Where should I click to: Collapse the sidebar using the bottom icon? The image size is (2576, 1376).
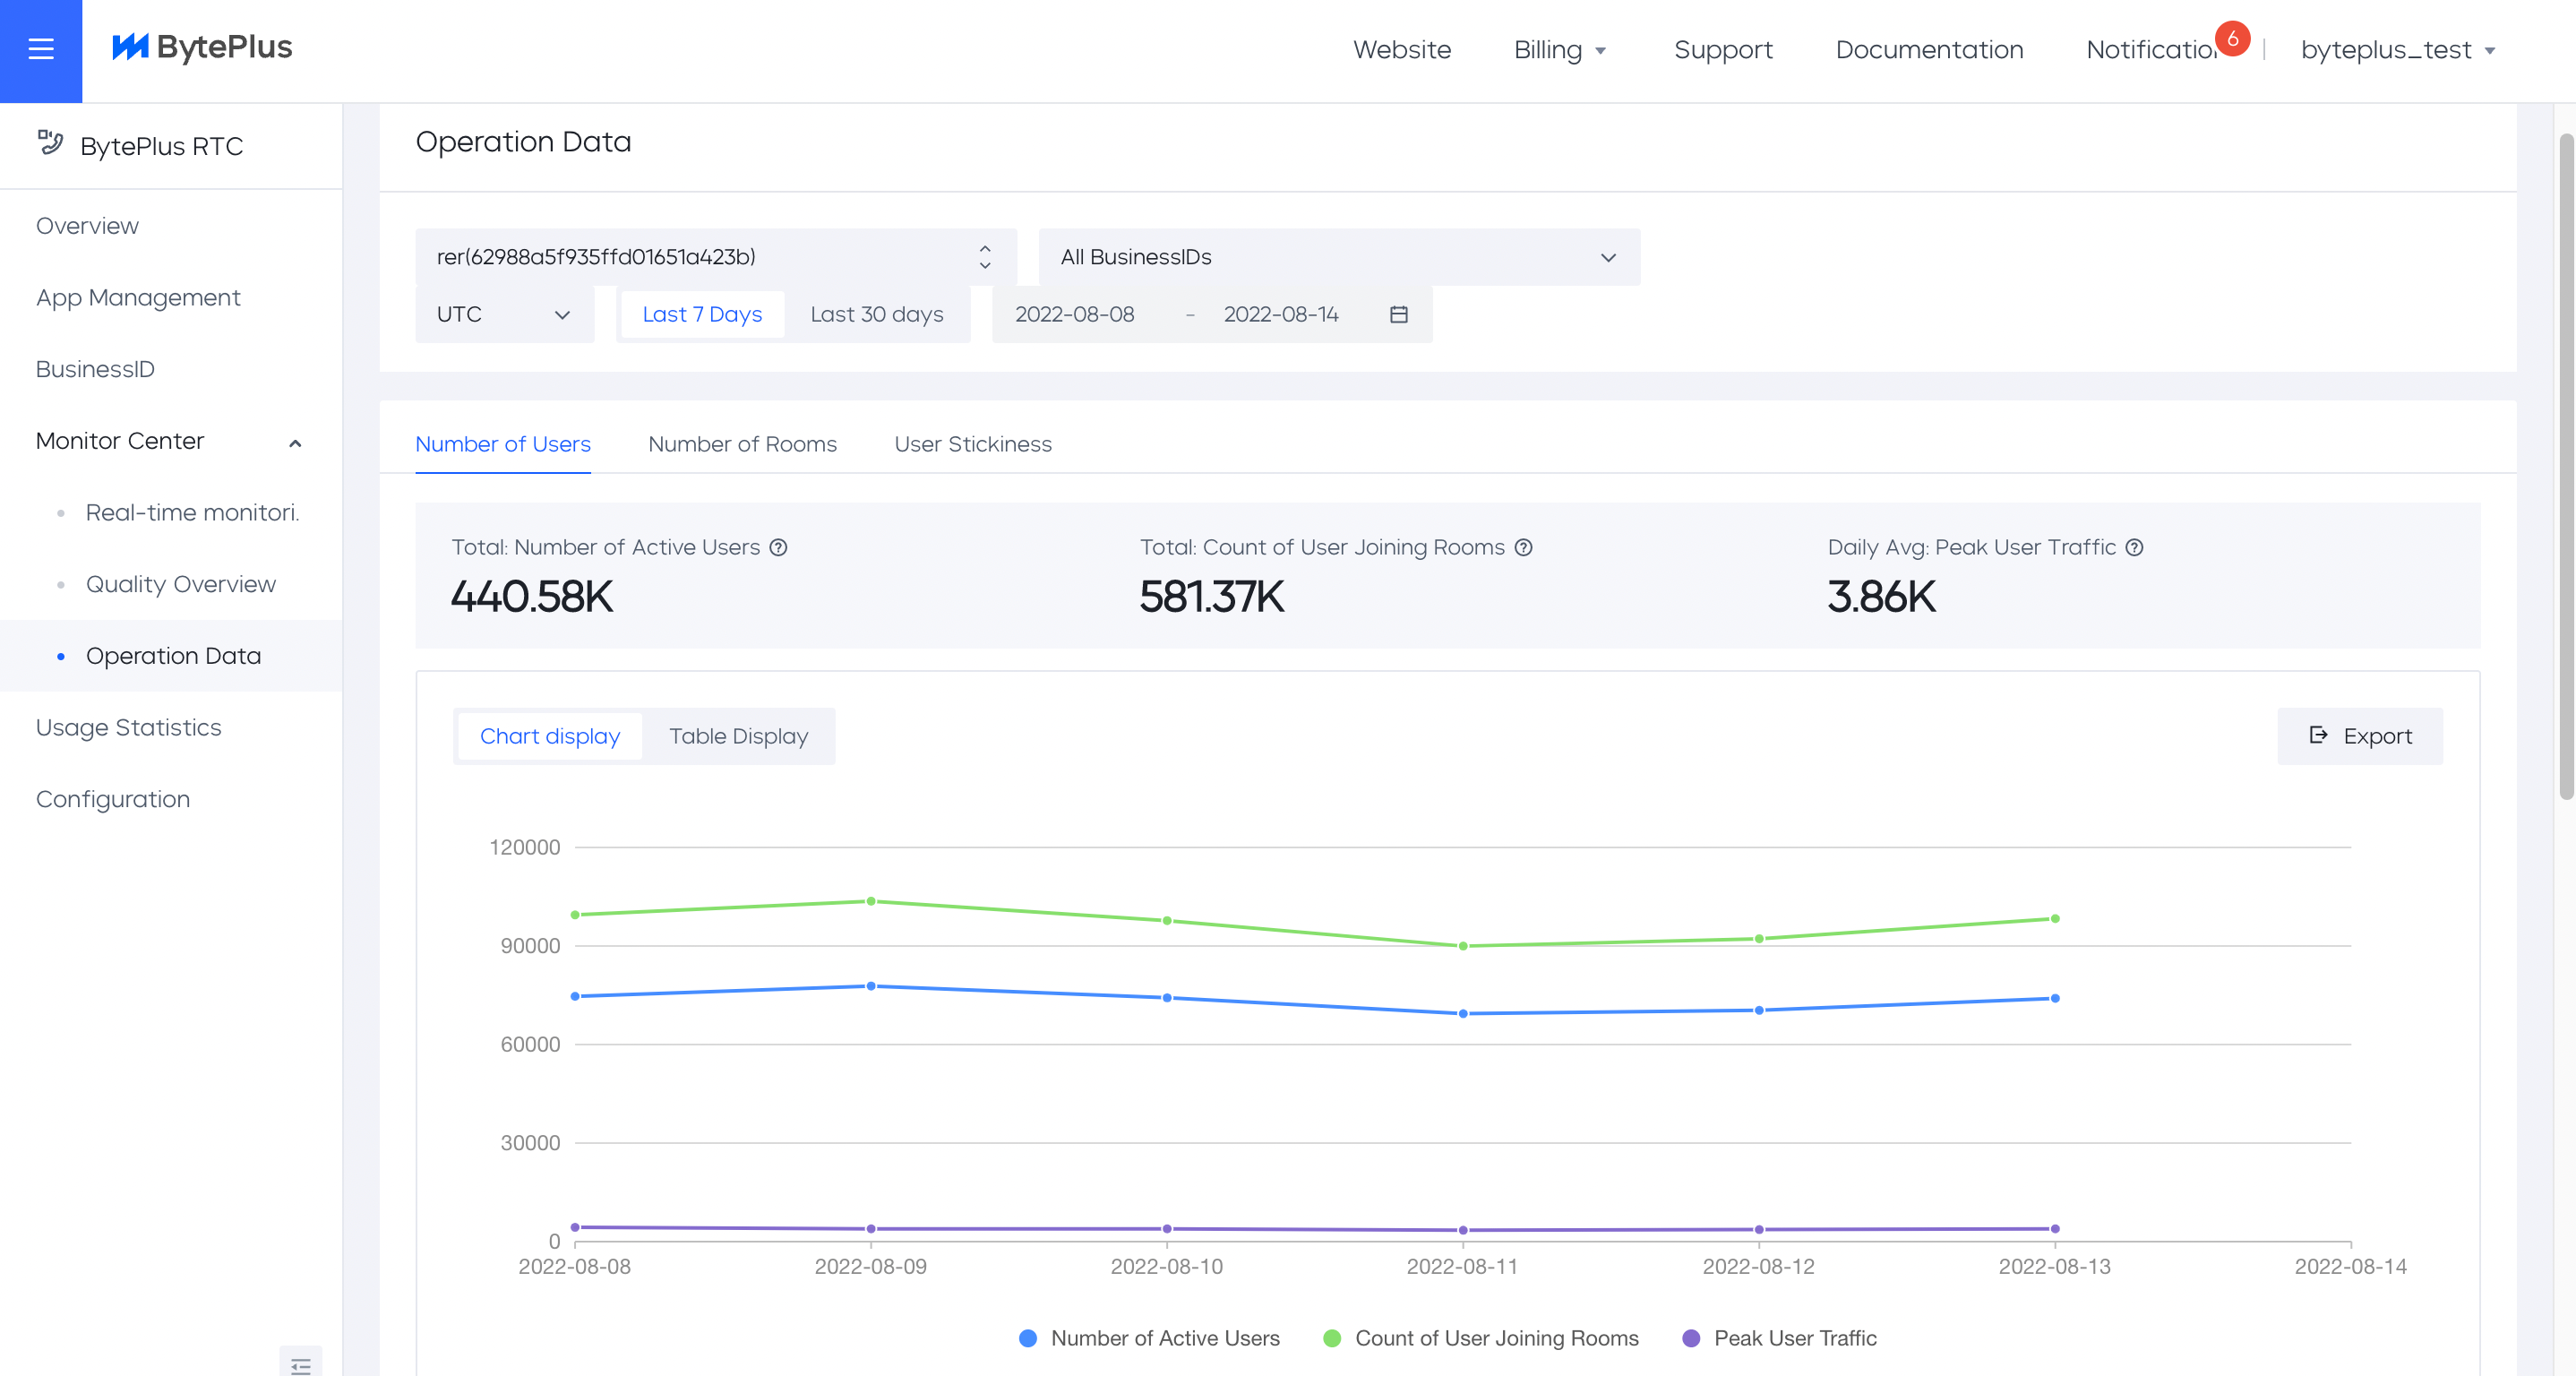300,1364
